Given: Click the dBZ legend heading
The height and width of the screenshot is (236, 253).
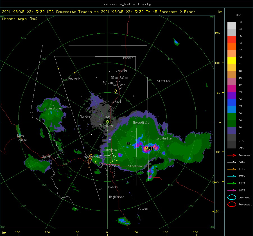Looking at the screenshot, I should (238, 15).
